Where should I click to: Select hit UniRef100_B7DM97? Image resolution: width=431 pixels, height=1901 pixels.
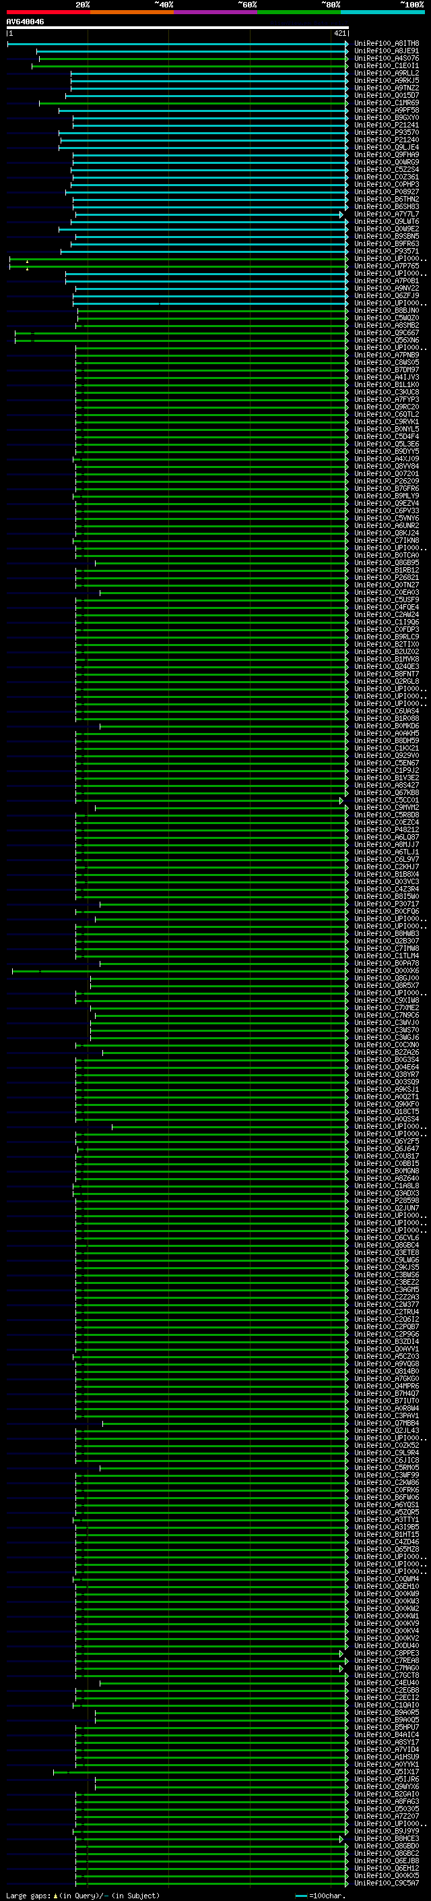pos(387,370)
